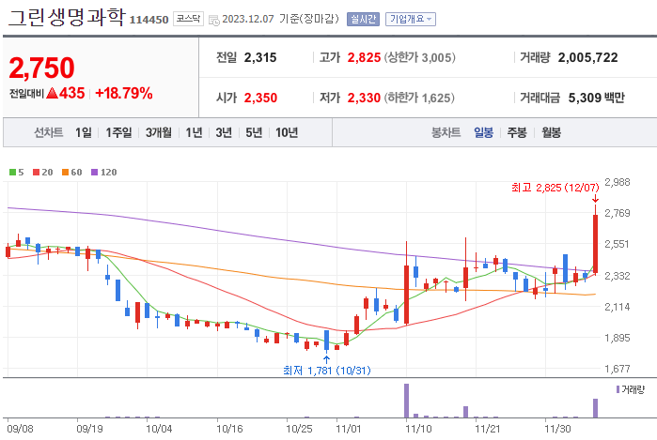Click the 최저 1,781 (10/31) chart label

tap(327, 371)
